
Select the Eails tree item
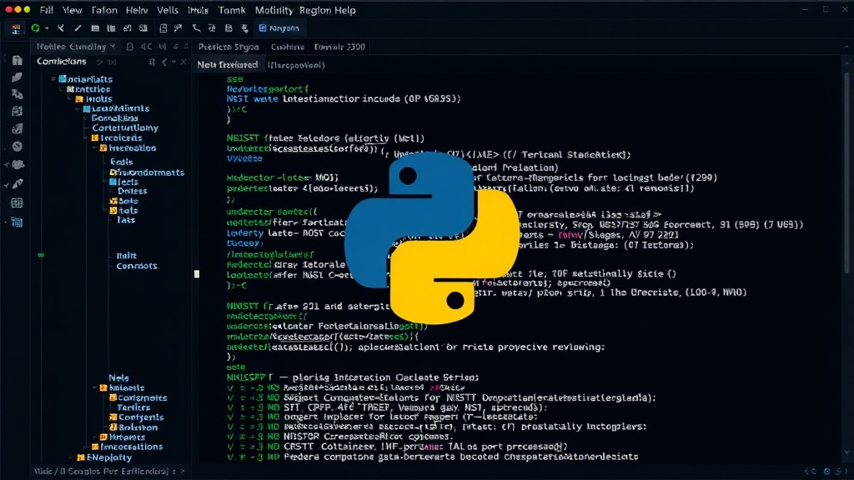point(122,162)
